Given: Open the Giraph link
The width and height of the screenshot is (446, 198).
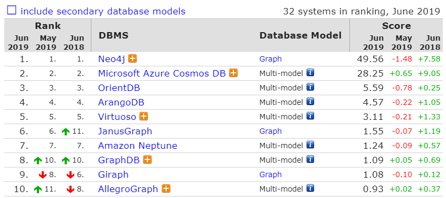Looking at the screenshot, I should pyautogui.click(x=113, y=174).
